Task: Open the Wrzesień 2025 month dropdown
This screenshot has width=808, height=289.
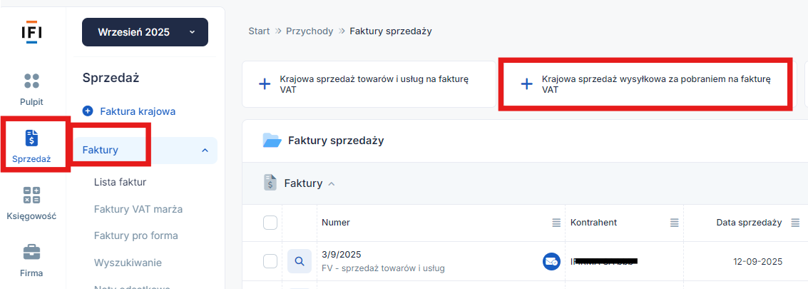Action: (145, 32)
